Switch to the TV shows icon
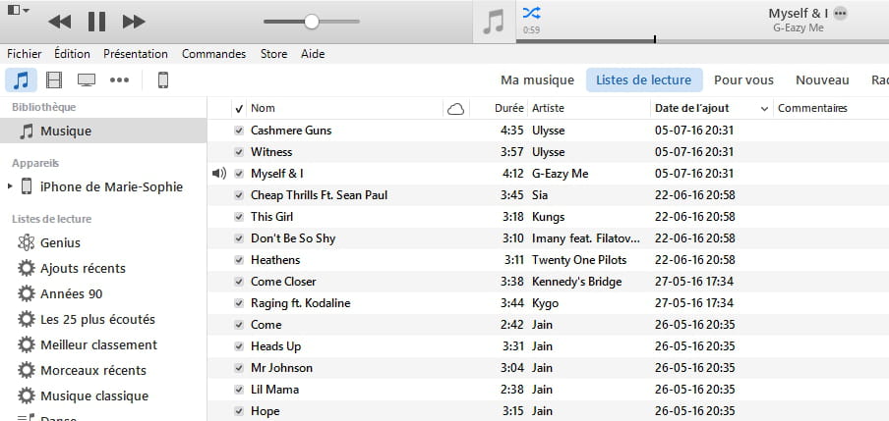This screenshot has height=421, width=889. pos(87,80)
